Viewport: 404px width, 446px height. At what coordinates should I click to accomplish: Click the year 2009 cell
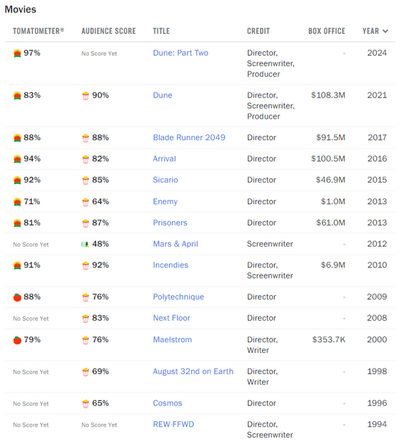click(377, 297)
